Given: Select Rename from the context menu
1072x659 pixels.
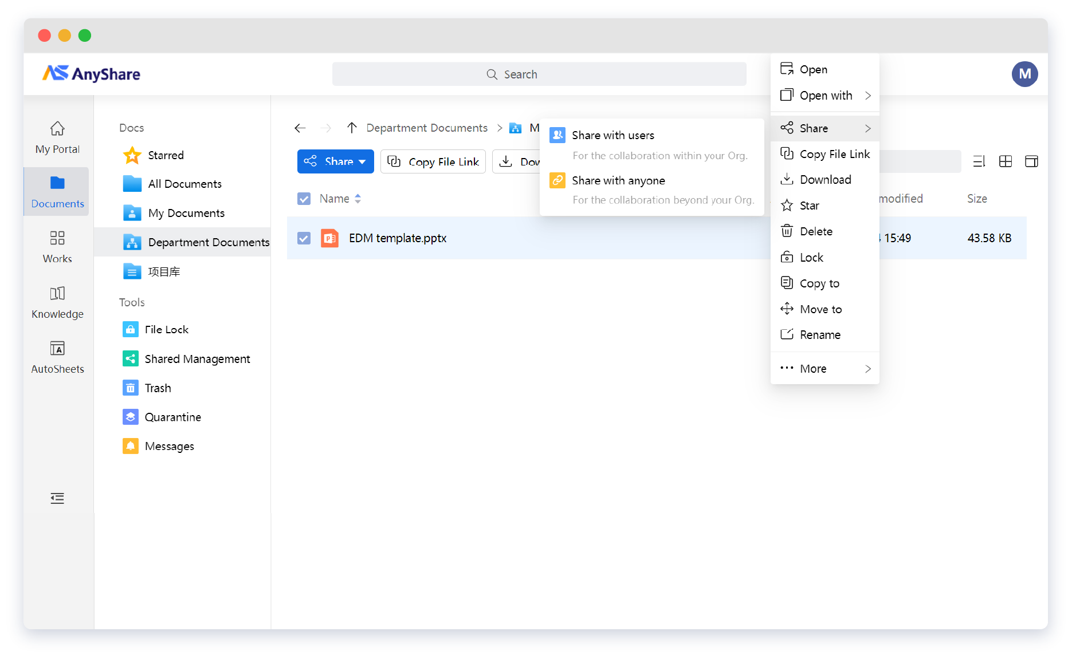Looking at the screenshot, I should [x=820, y=334].
